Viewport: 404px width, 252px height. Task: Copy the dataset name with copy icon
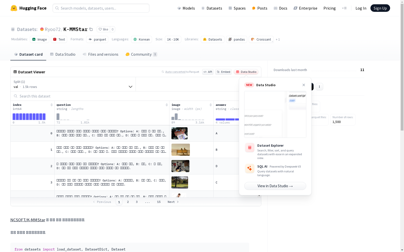91,29
